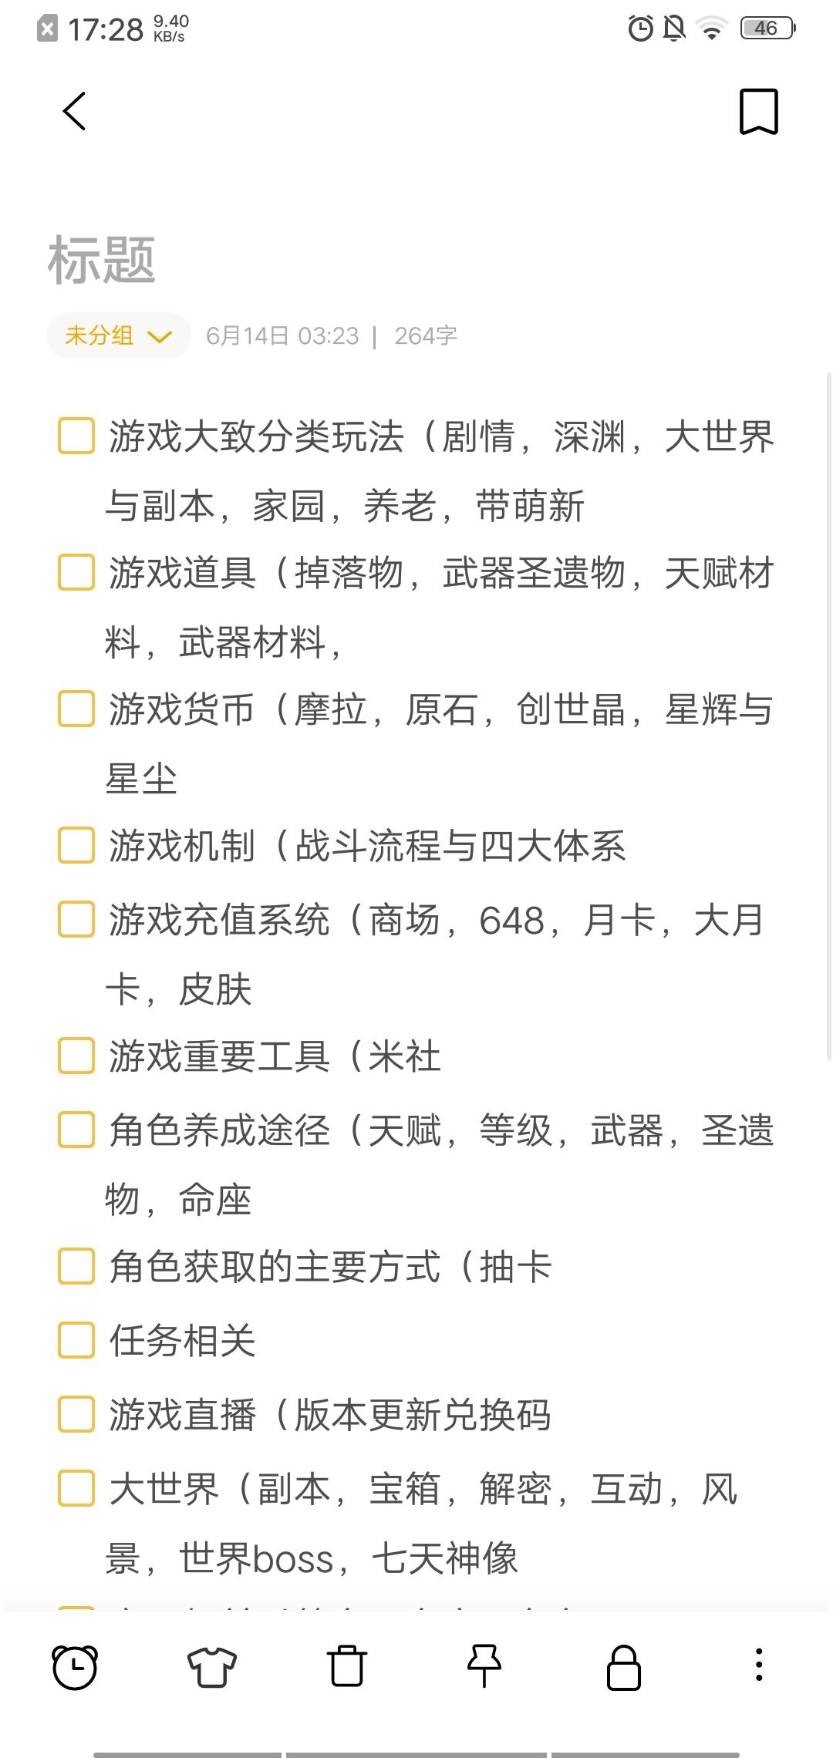Open the three-dot more options menu
833x1758 pixels.
[759, 1665]
